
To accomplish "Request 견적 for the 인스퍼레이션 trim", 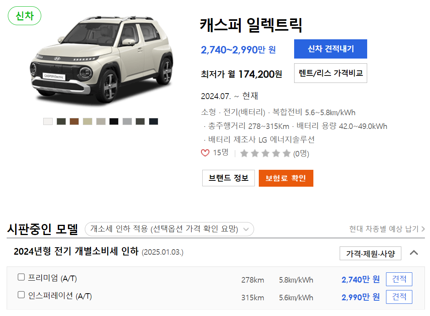I will tap(399, 297).
